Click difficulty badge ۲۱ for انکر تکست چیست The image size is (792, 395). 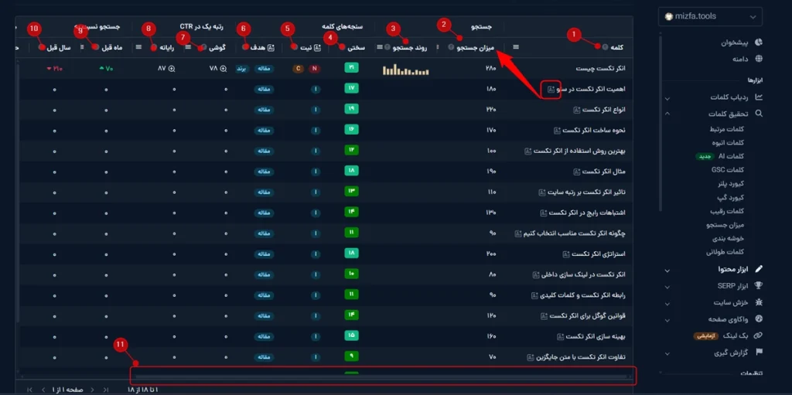click(x=351, y=68)
